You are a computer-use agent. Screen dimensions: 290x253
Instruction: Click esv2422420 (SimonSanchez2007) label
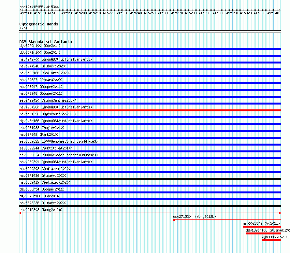click(x=48, y=100)
